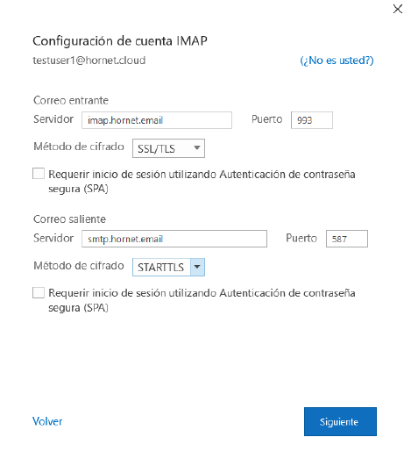Expand the STARTTLS encryption method dropdown
The width and height of the screenshot is (404, 473).
tap(168, 267)
